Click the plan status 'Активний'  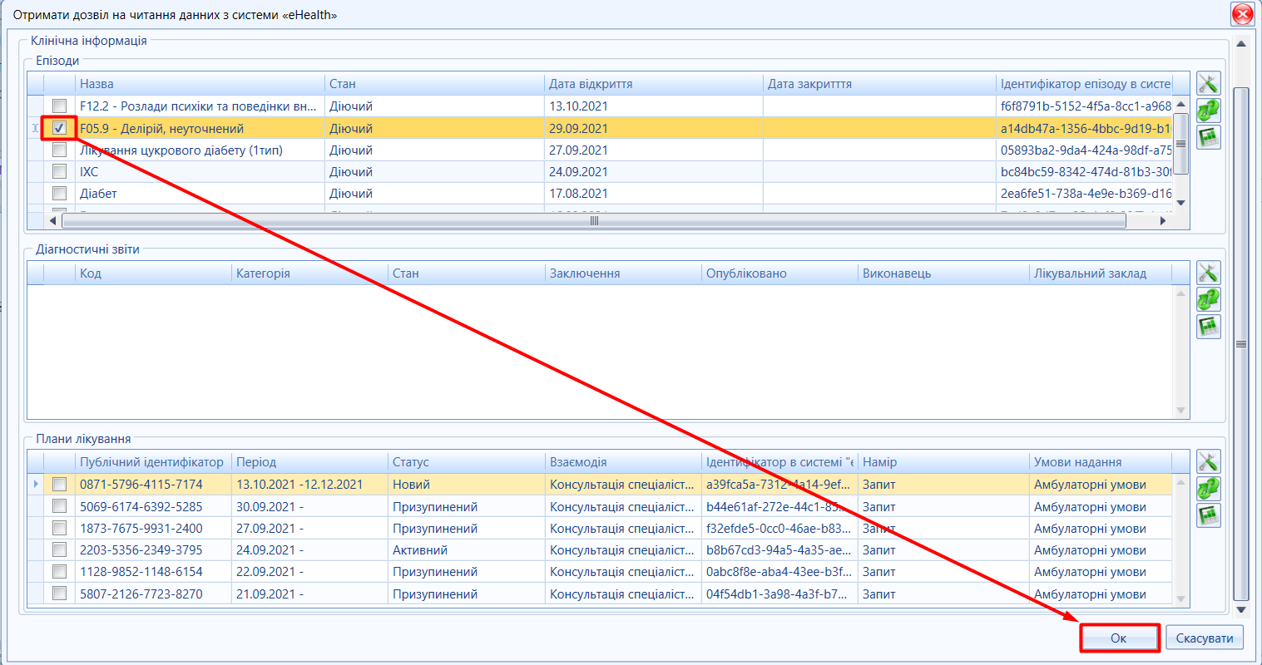[x=420, y=550]
